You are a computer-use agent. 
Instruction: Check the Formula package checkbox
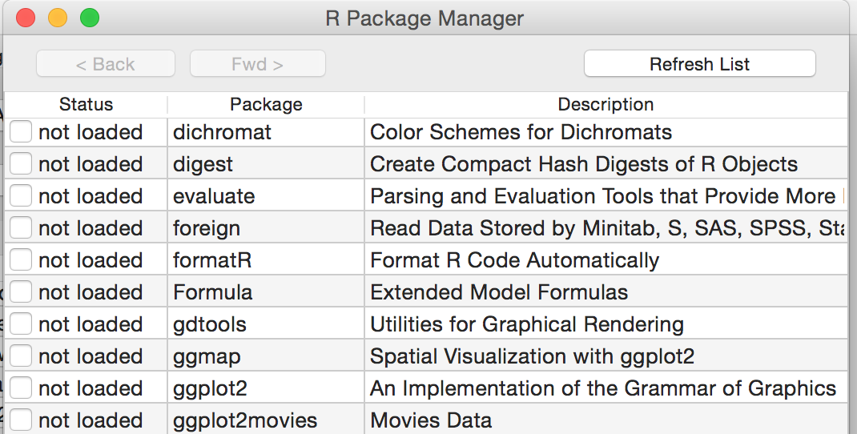click(21, 292)
